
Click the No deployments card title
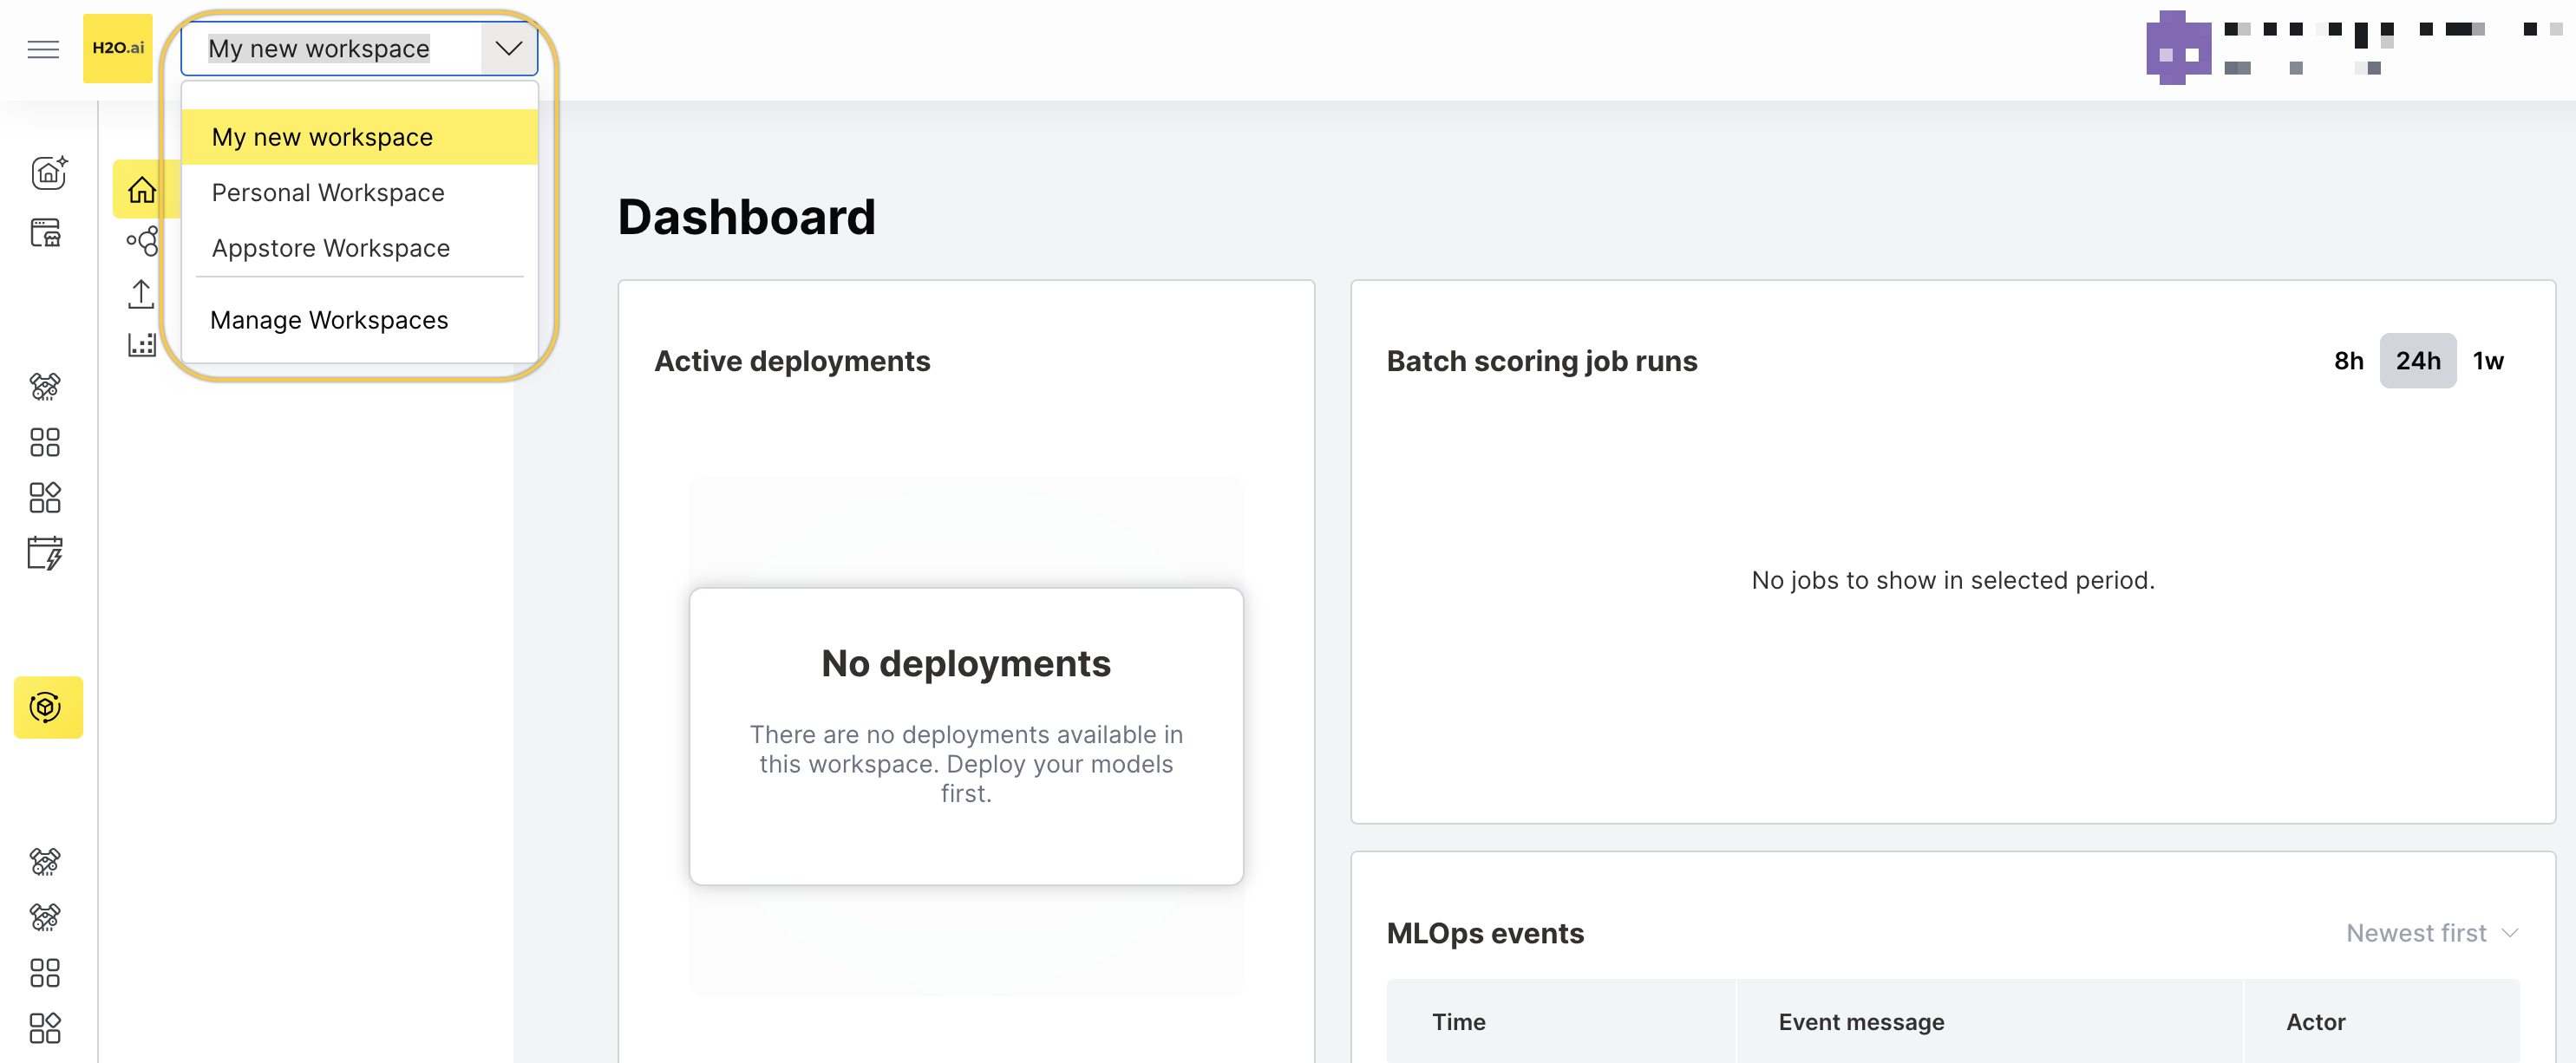(965, 664)
